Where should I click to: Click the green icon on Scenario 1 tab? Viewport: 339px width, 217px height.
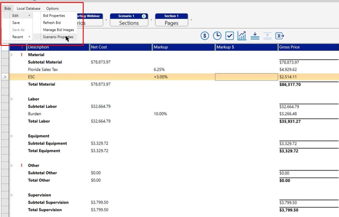[144, 16]
